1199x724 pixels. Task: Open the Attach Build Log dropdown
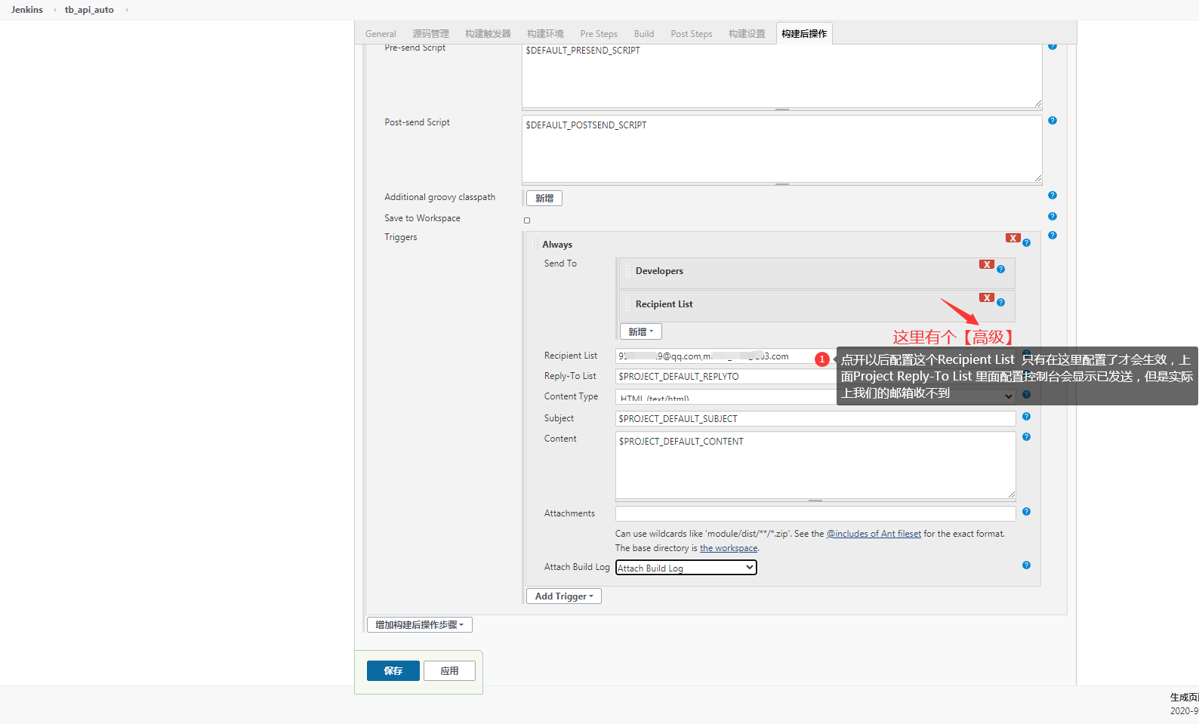pyautogui.click(x=686, y=568)
